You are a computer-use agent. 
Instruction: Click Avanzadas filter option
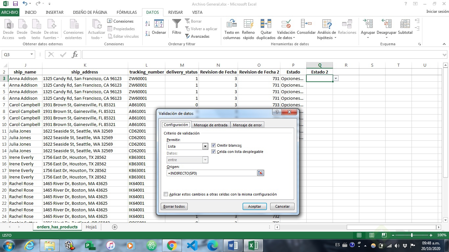[197, 36]
